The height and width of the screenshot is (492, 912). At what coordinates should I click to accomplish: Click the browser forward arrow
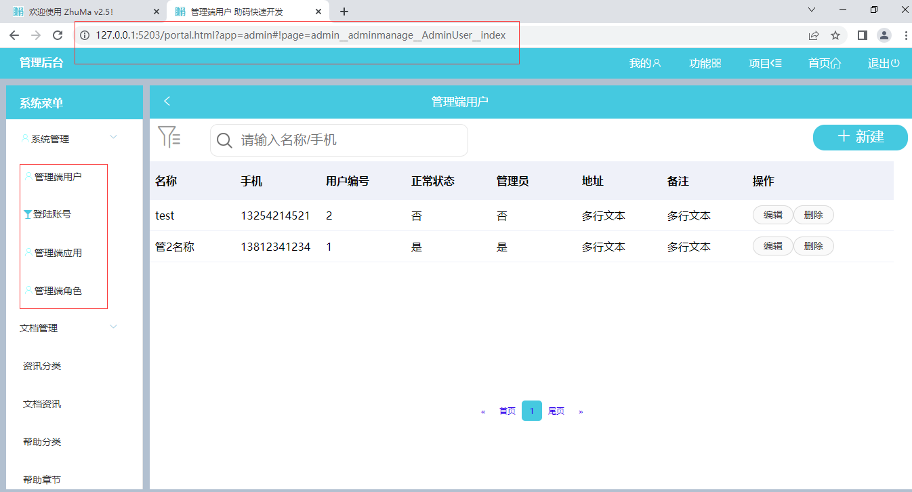pyautogui.click(x=36, y=35)
